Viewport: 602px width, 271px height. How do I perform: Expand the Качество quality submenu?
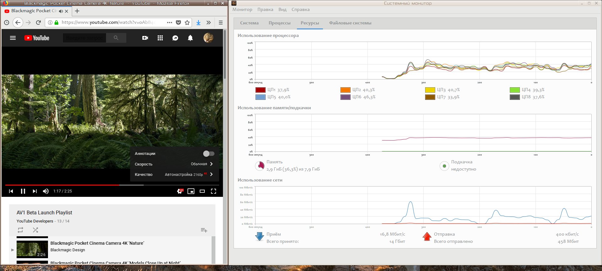point(174,175)
